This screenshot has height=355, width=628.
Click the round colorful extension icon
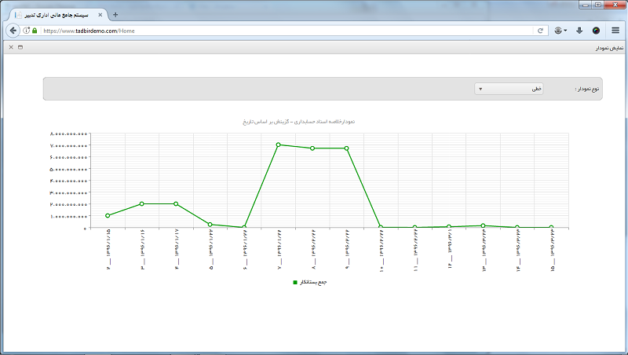click(596, 31)
